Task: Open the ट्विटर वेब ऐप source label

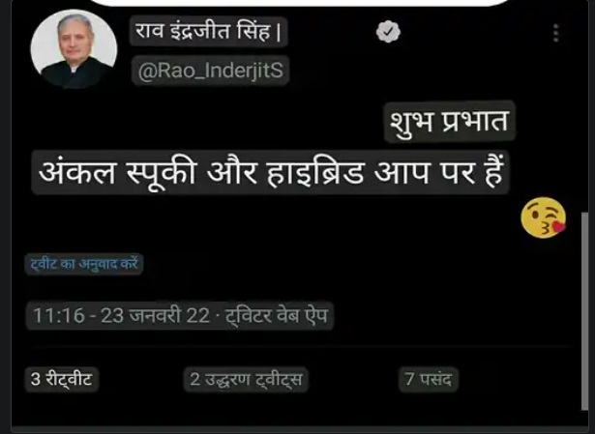Action: click(x=277, y=316)
